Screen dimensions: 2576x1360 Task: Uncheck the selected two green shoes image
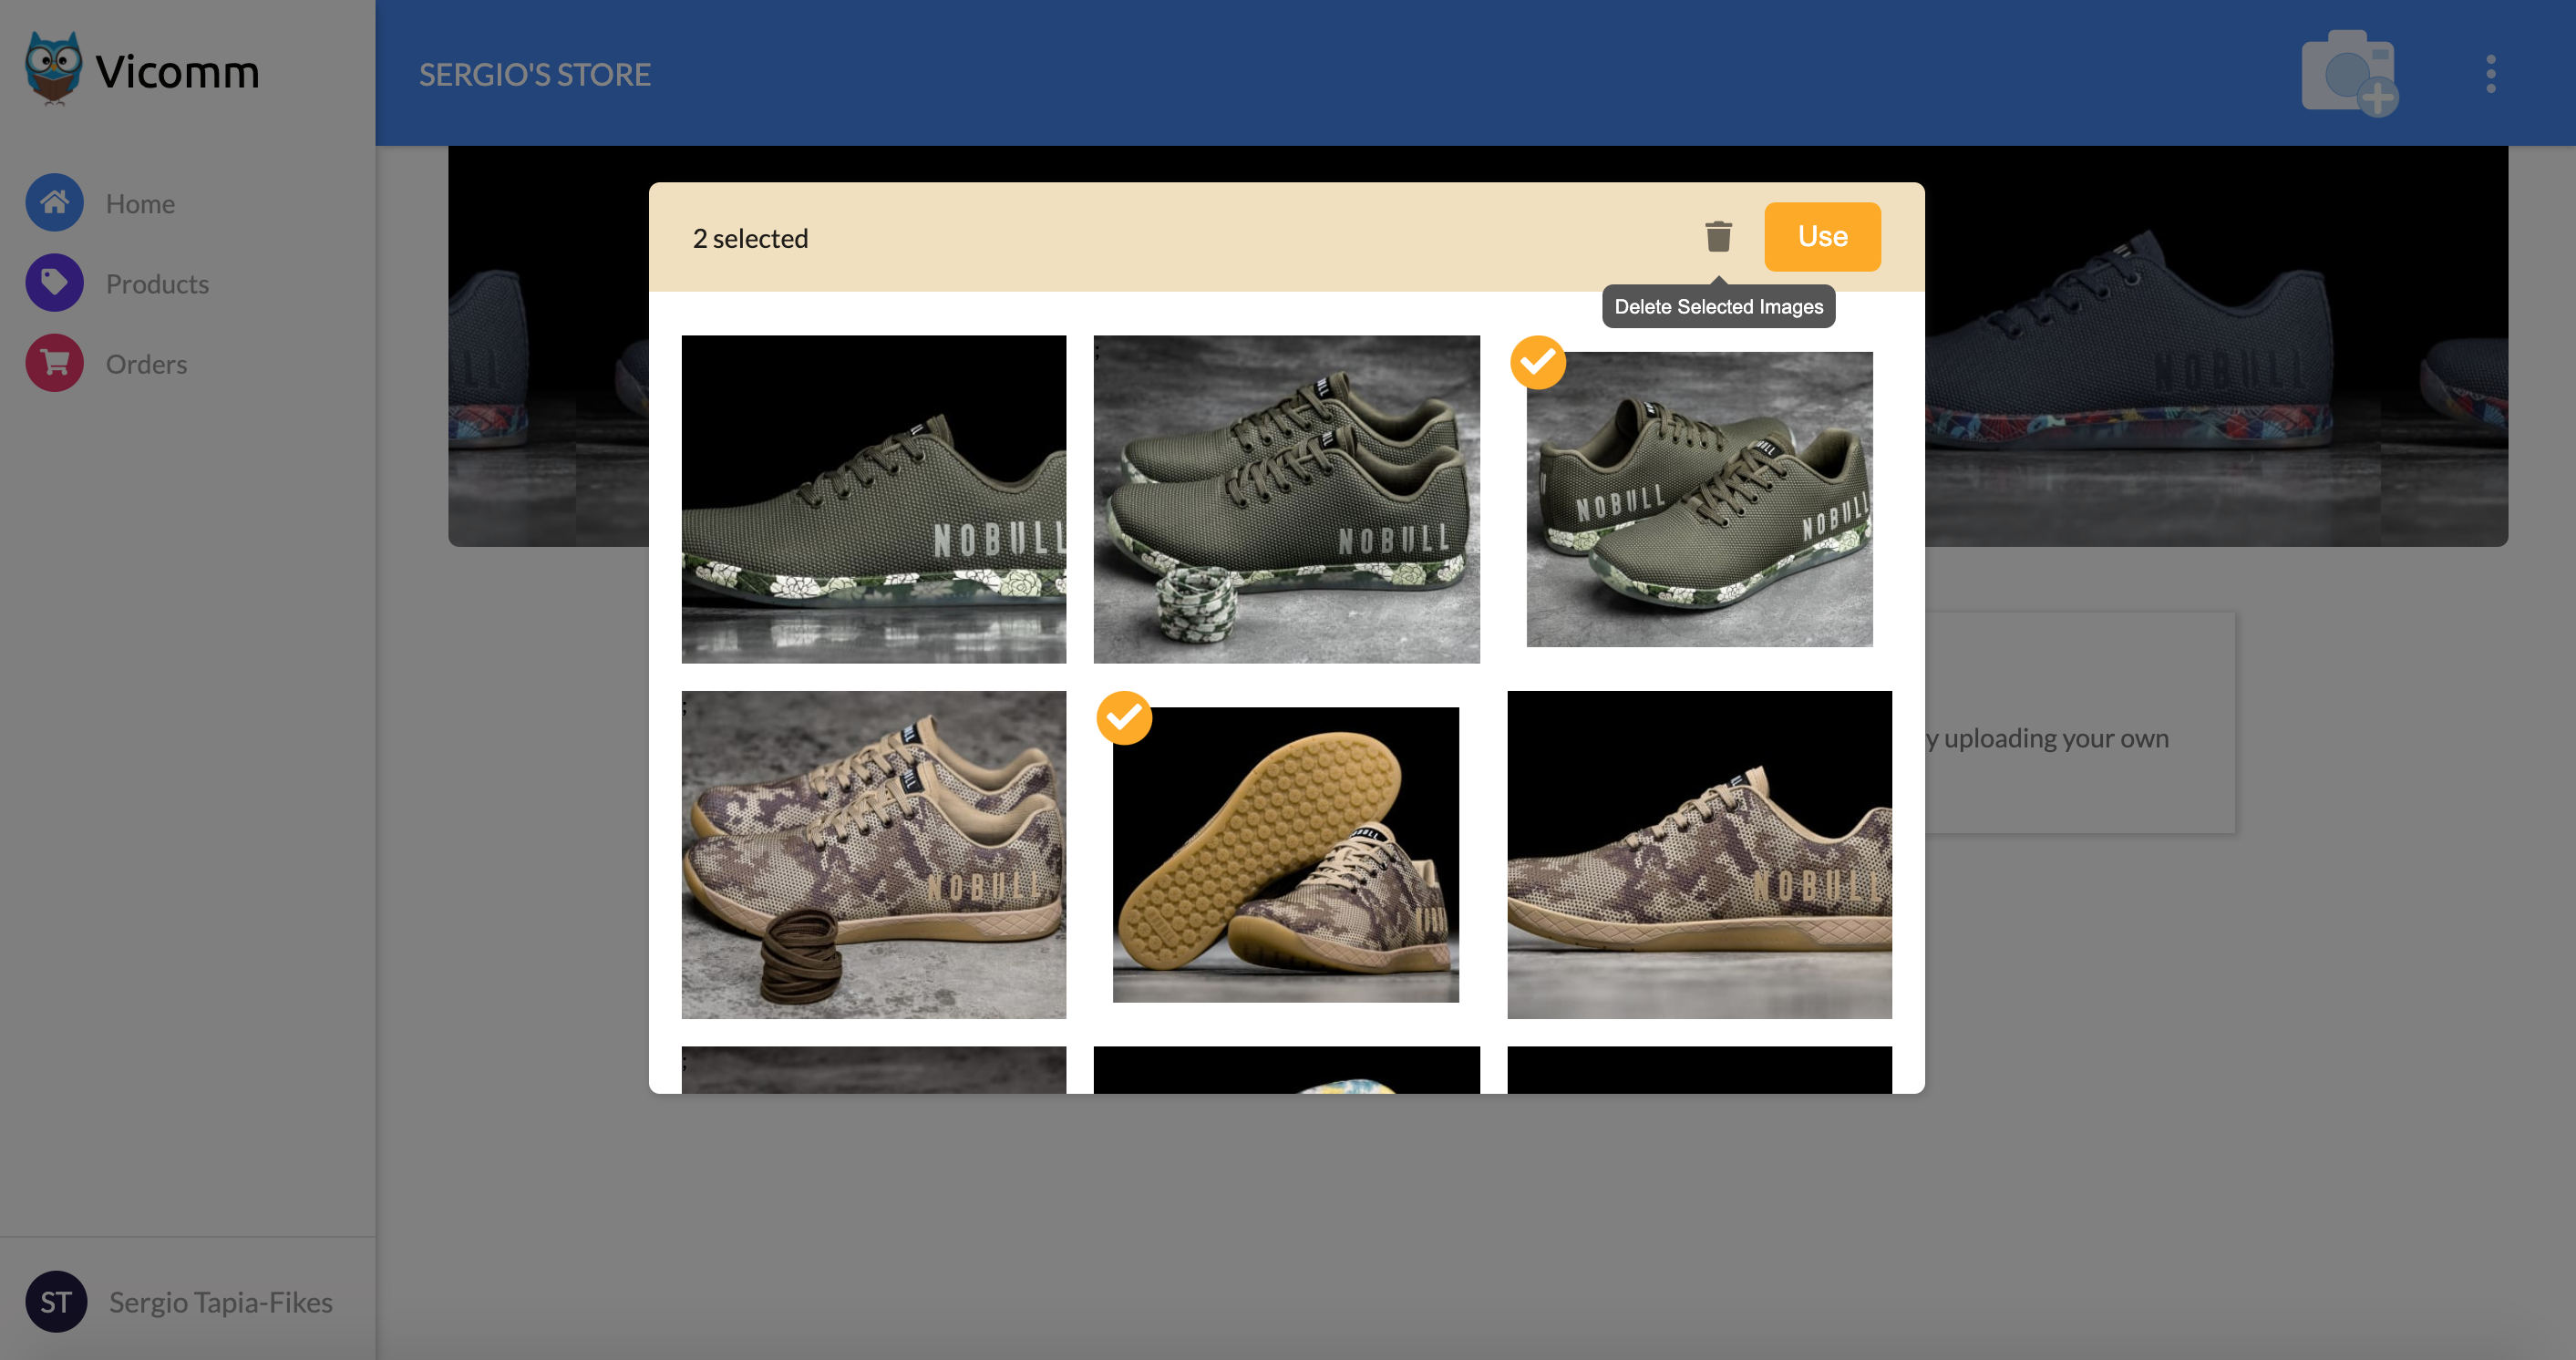coord(1538,362)
